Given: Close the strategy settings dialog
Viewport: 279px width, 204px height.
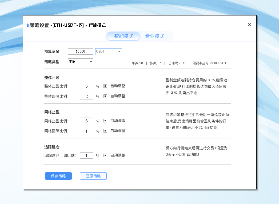Looking at the screenshot, I should [x=249, y=25].
